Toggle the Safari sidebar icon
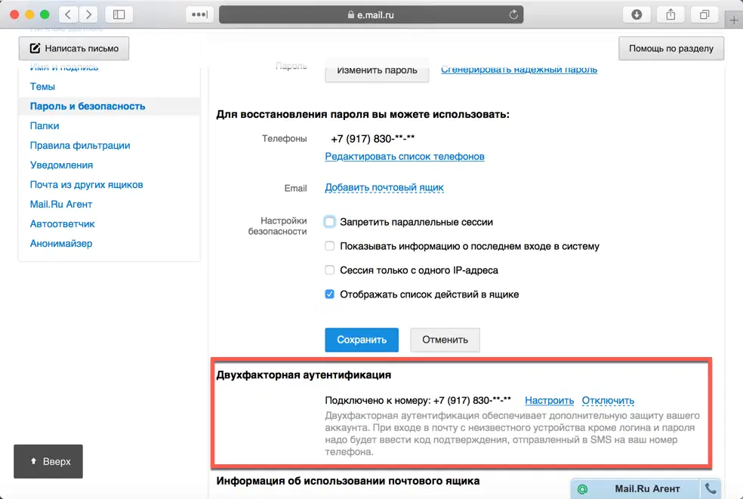 pyautogui.click(x=118, y=14)
